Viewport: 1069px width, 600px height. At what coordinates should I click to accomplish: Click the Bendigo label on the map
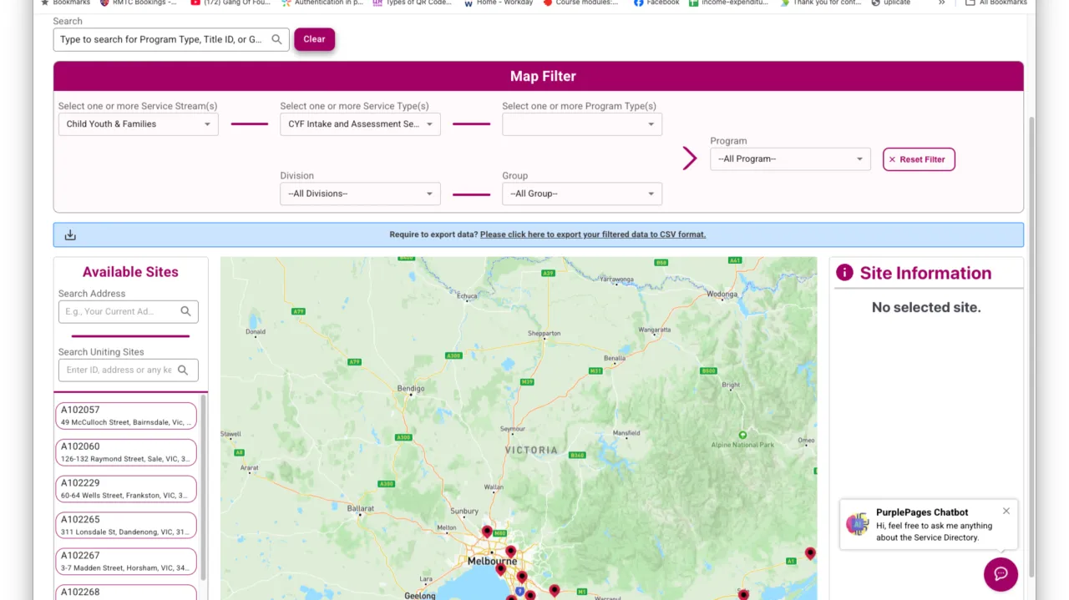tap(411, 389)
